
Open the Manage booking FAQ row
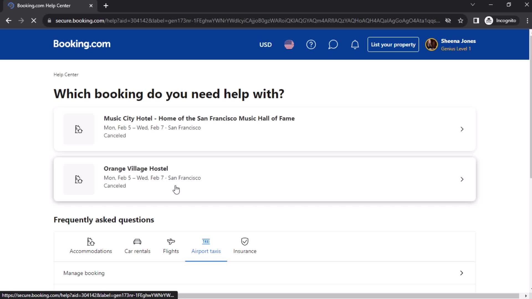pos(265,273)
